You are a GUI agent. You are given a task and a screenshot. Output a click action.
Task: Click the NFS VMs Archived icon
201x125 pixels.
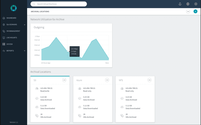pos(122,115)
